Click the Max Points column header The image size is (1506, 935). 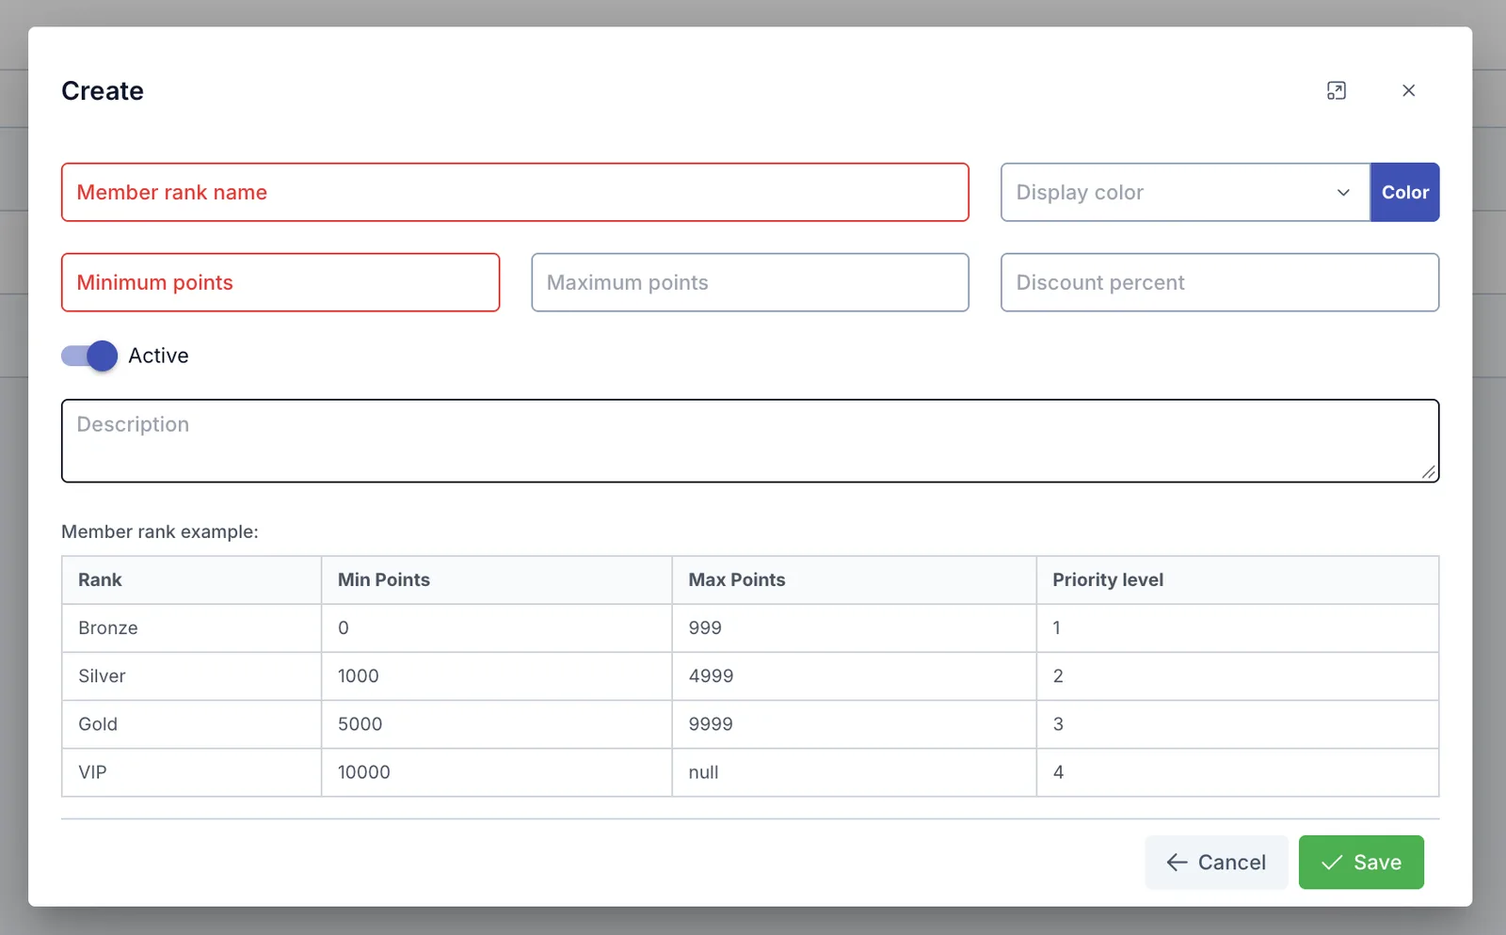point(855,579)
